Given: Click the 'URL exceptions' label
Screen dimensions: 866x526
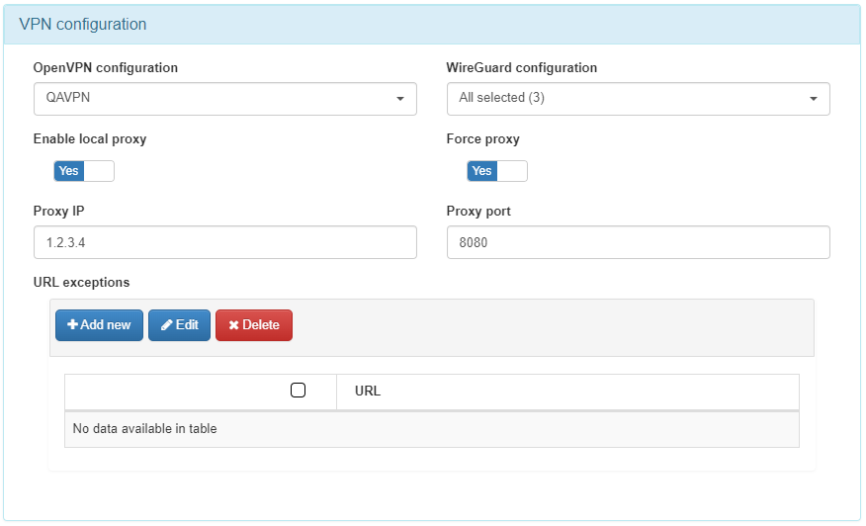Looking at the screenshot, I should click(82, 282).
